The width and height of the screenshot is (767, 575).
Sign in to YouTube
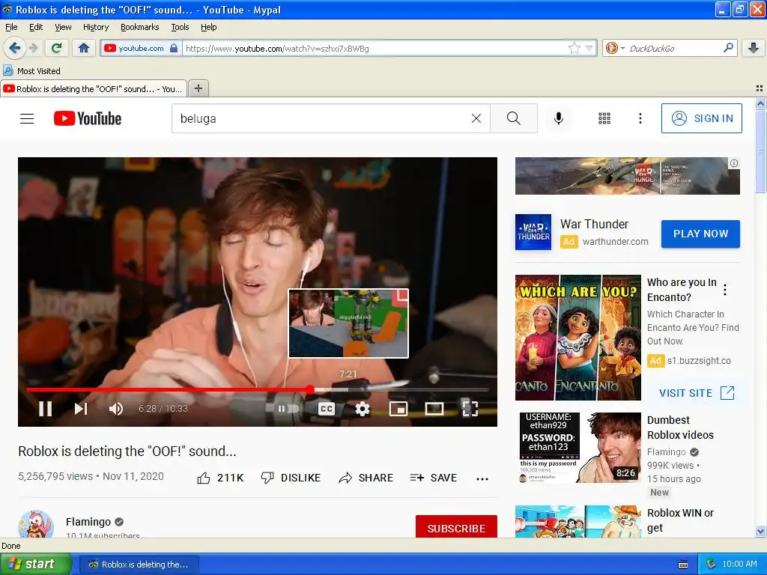pyautogui.click(x=701, y=118)
